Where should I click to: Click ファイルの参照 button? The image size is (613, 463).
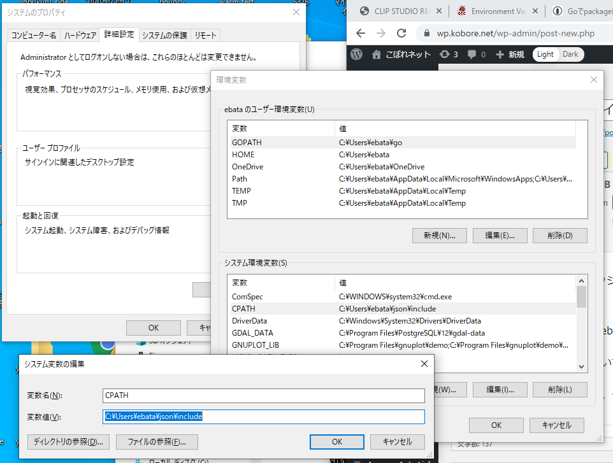[x=157, y=441]
